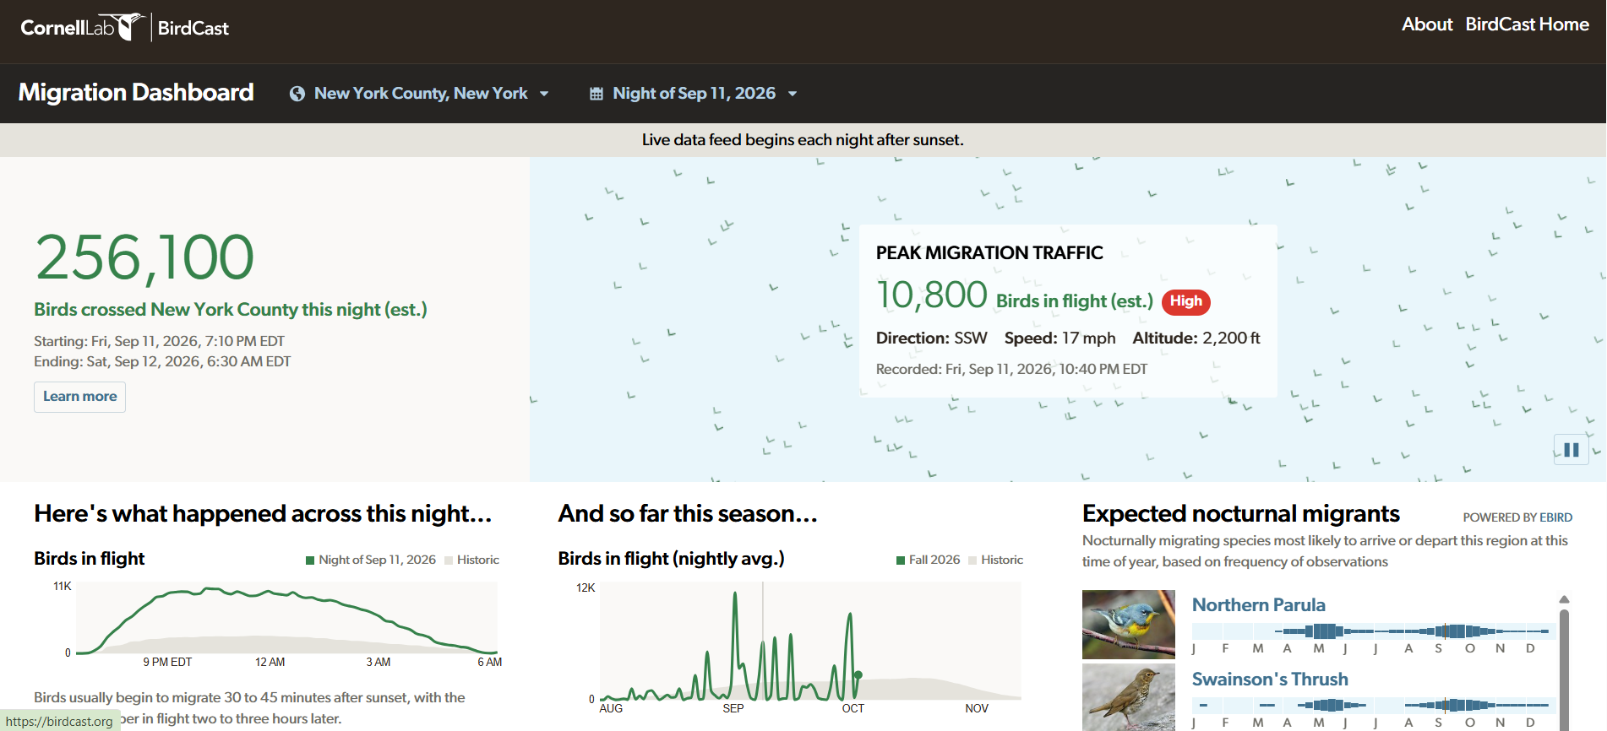Image resolution: width=1607 pixels, height=731 pixels.
Task: Open the About page
Action: pyautogui.click(x=1427, y=24)
